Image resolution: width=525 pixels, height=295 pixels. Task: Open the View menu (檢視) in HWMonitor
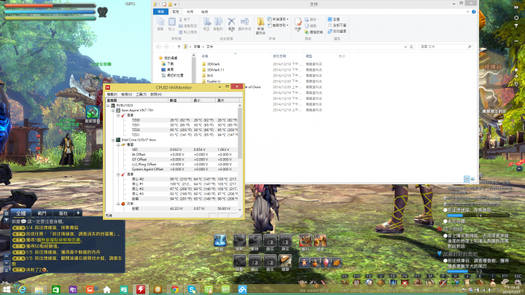[x=126, y=95]
